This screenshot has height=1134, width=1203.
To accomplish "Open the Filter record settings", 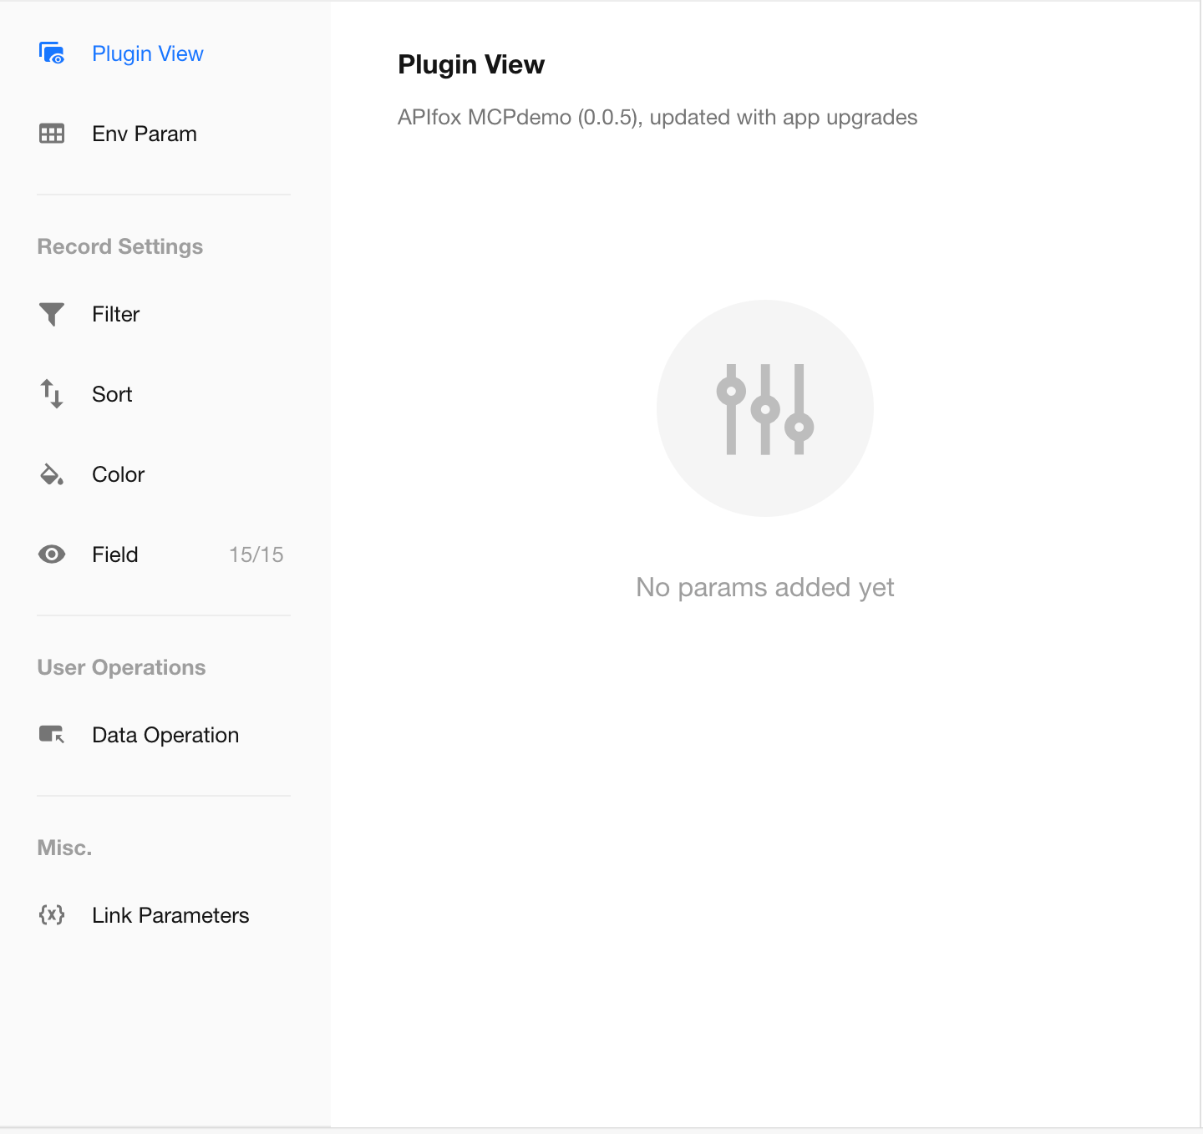I will 116,314.
